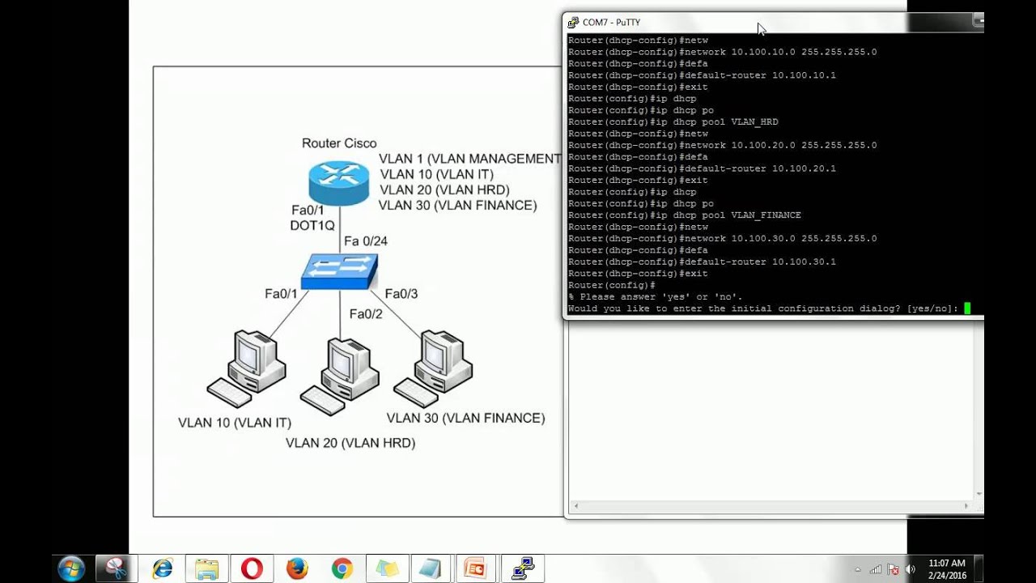Click the vertical scrollbar down arrow beside PuTTY

[x=979, y=493]
